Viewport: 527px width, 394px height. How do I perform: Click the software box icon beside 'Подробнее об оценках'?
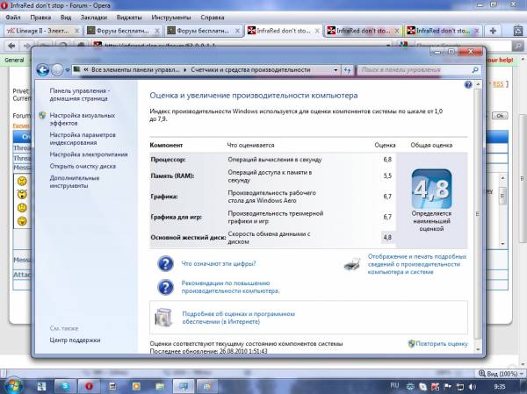(x=164, y=318)
